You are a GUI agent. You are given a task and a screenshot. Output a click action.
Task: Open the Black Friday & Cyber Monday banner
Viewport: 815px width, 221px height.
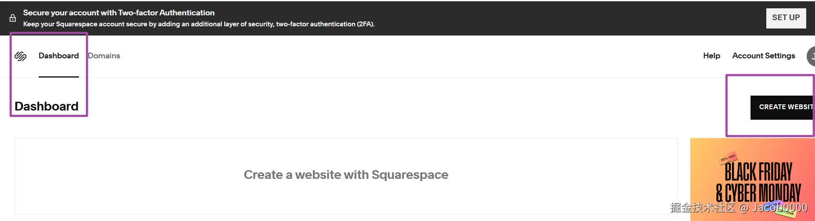coord(752,180)
